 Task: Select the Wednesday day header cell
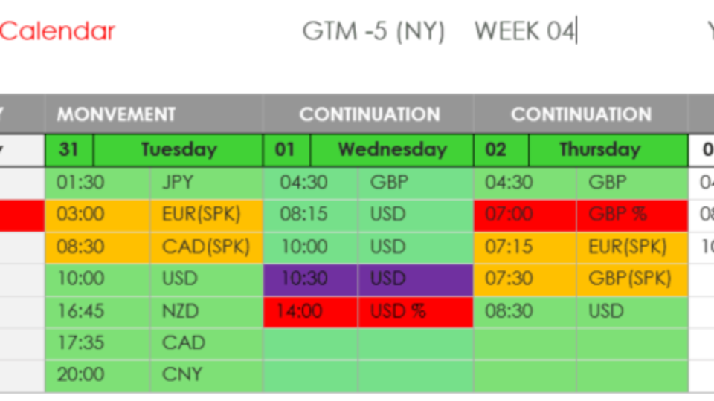[x=392, y=149]
